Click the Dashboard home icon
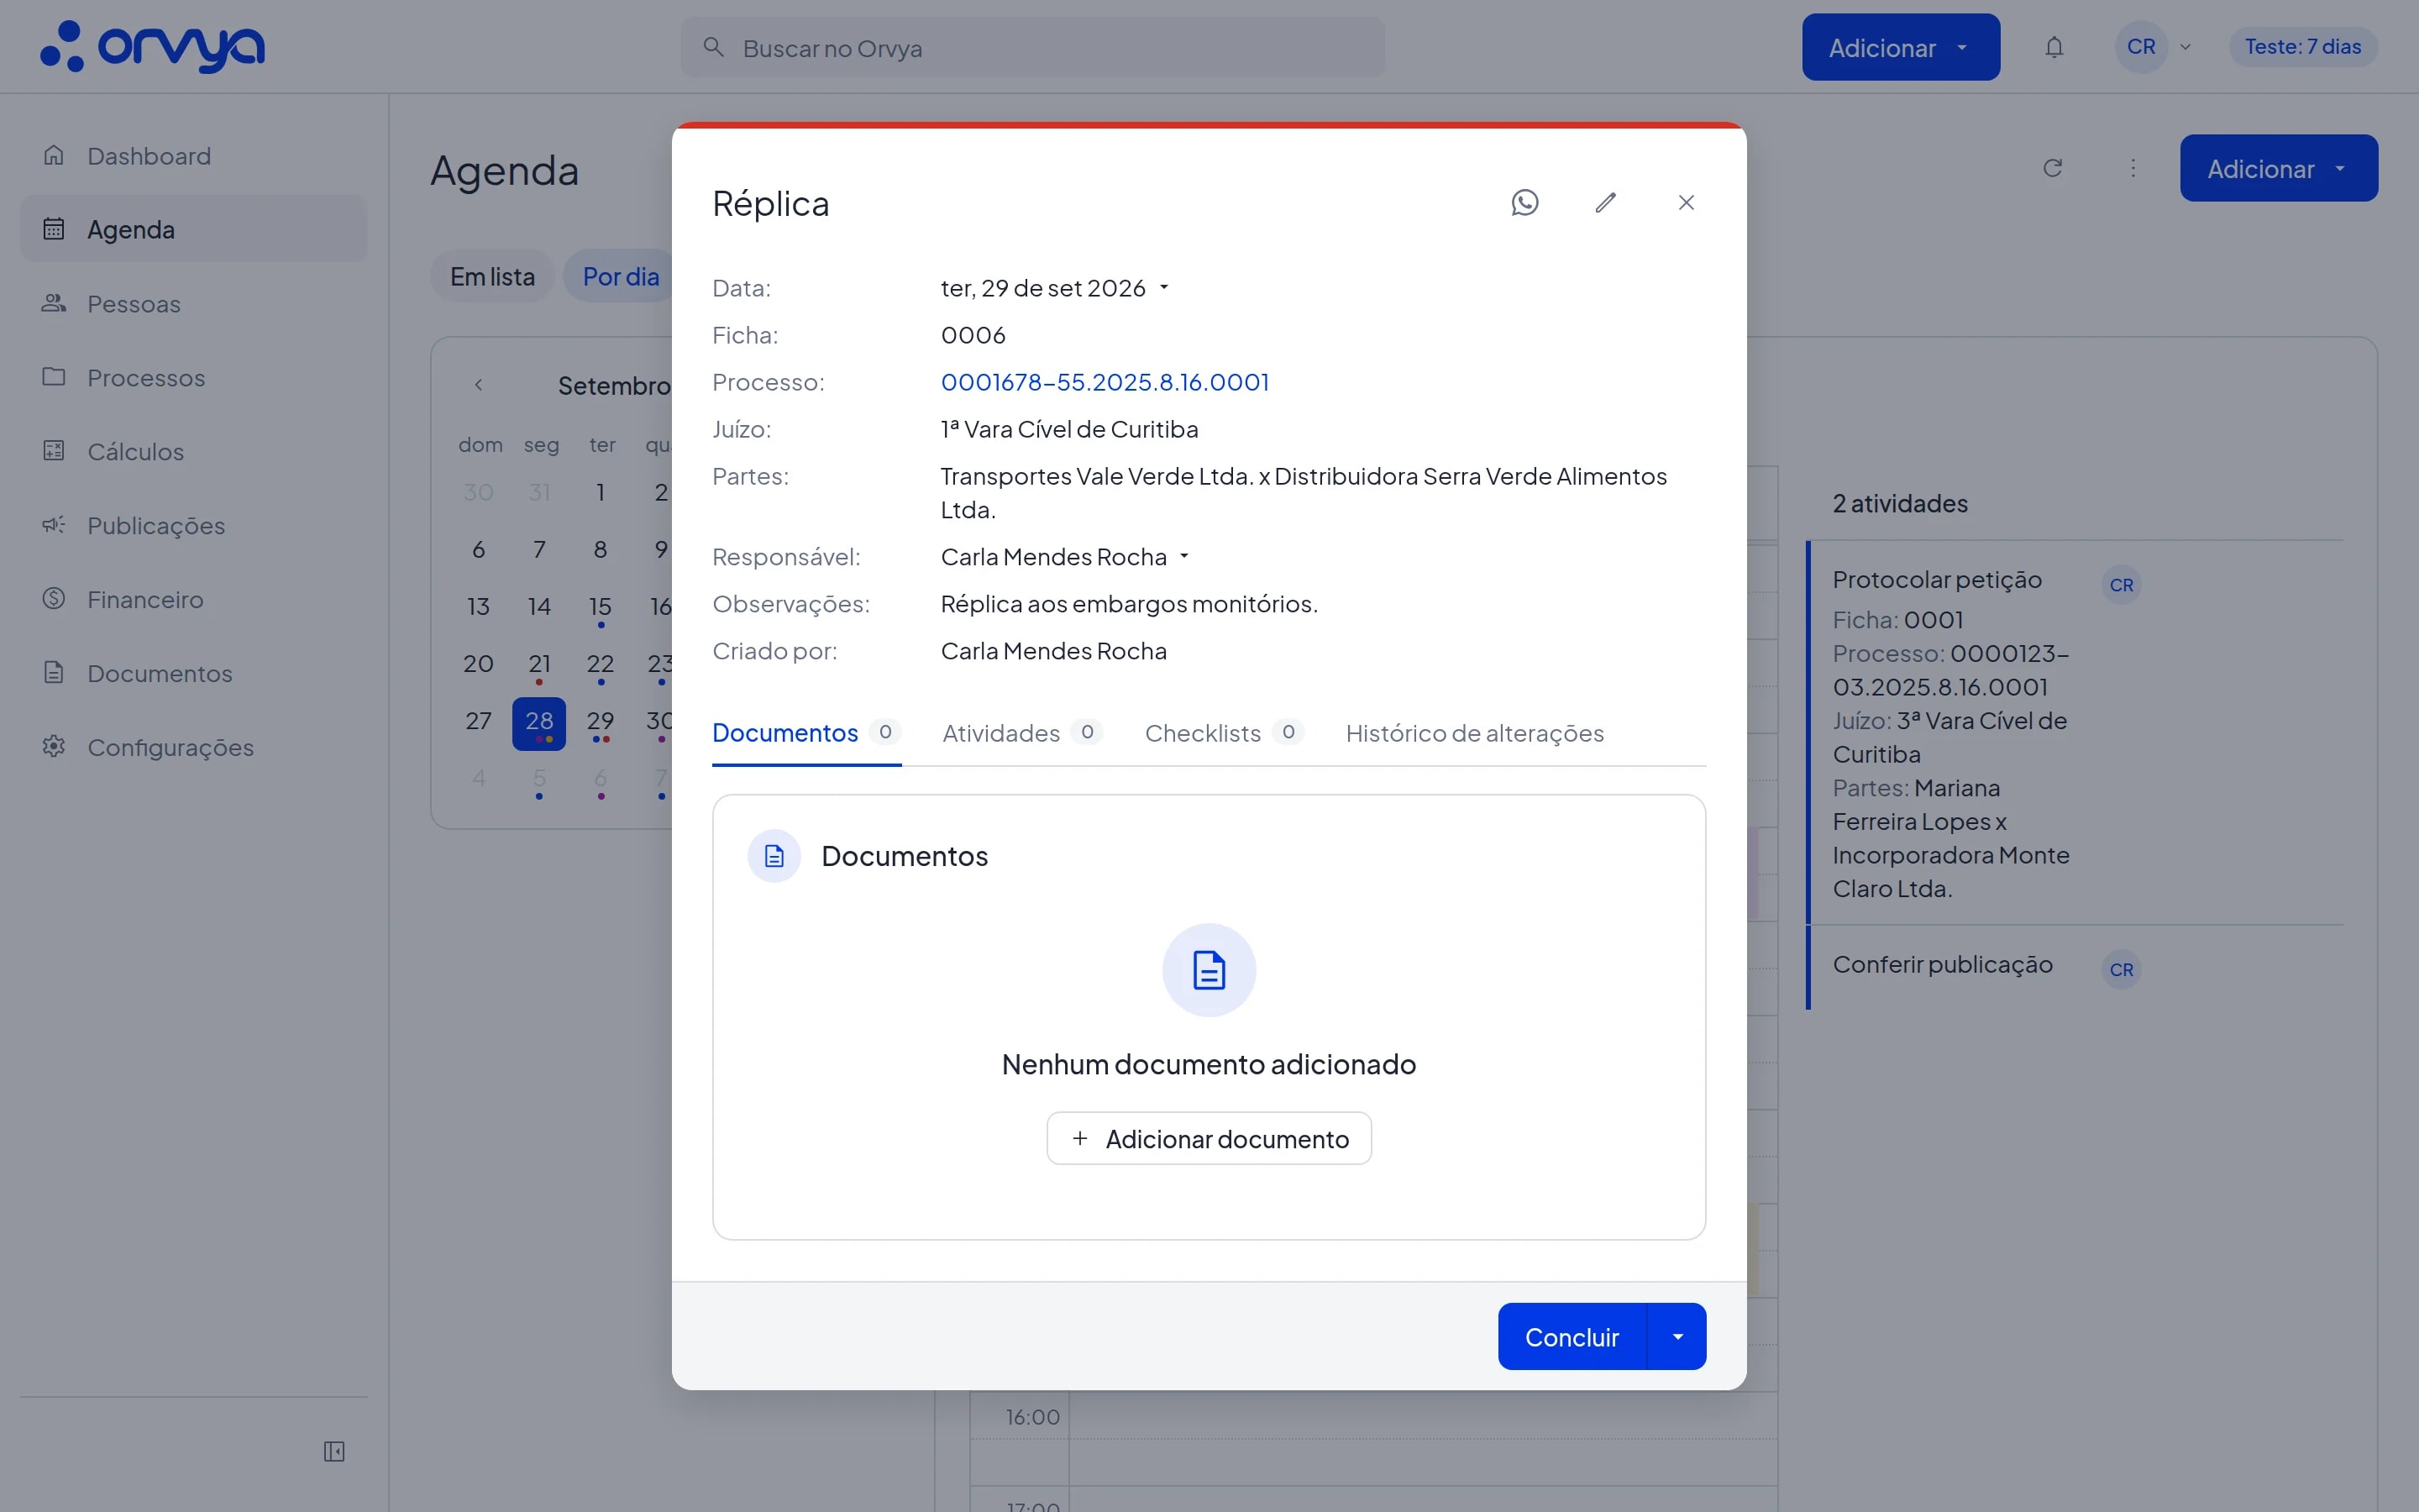The height and width of the screenshot is (1512, 2419). [54, 155]
